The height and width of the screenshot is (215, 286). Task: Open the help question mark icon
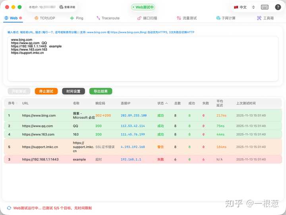278,7
